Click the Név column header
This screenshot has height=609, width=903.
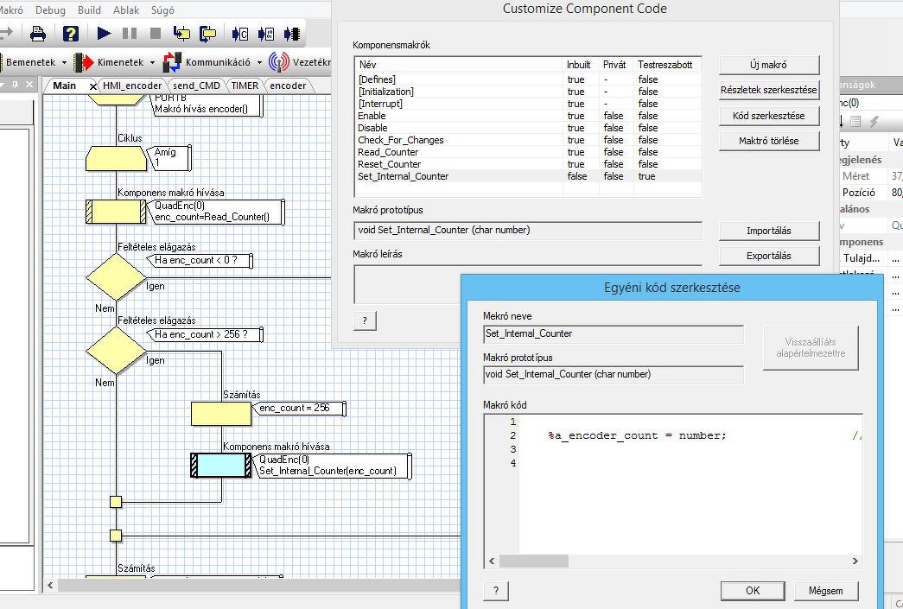[x=459, y=65]
